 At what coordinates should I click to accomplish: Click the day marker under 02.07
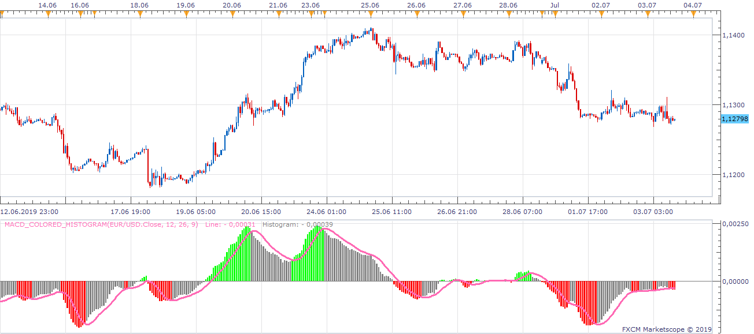(601, 13)
